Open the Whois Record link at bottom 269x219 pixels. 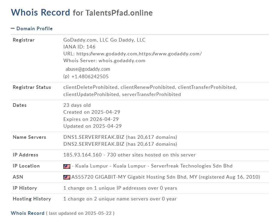click(28, 213)
